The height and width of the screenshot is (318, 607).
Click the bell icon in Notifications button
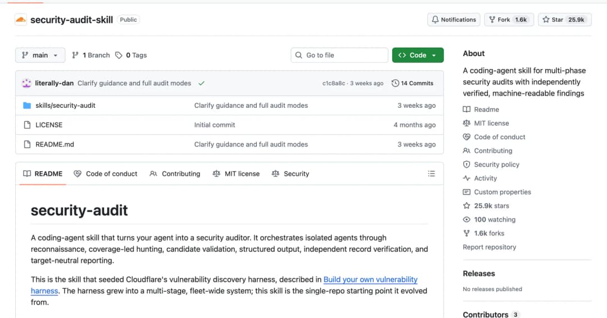pos(435,20)
